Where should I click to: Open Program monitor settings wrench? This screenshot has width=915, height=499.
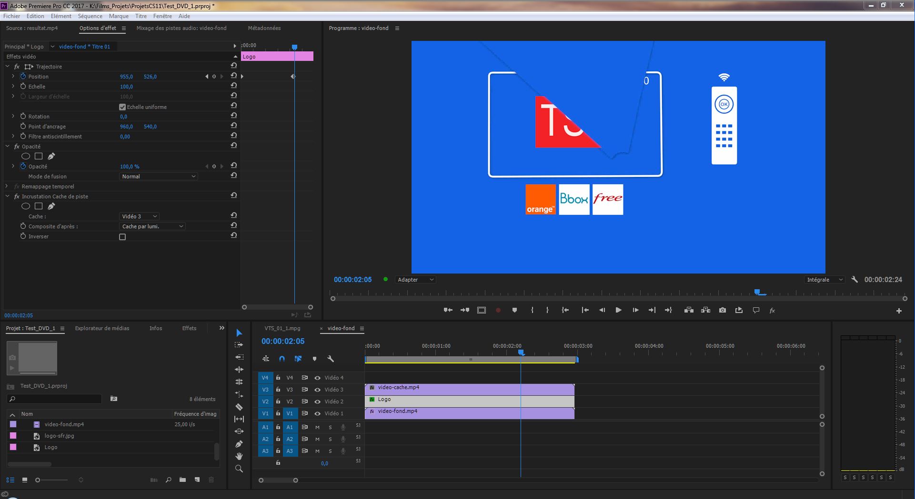pyautogui.click(x=855, y=280)
